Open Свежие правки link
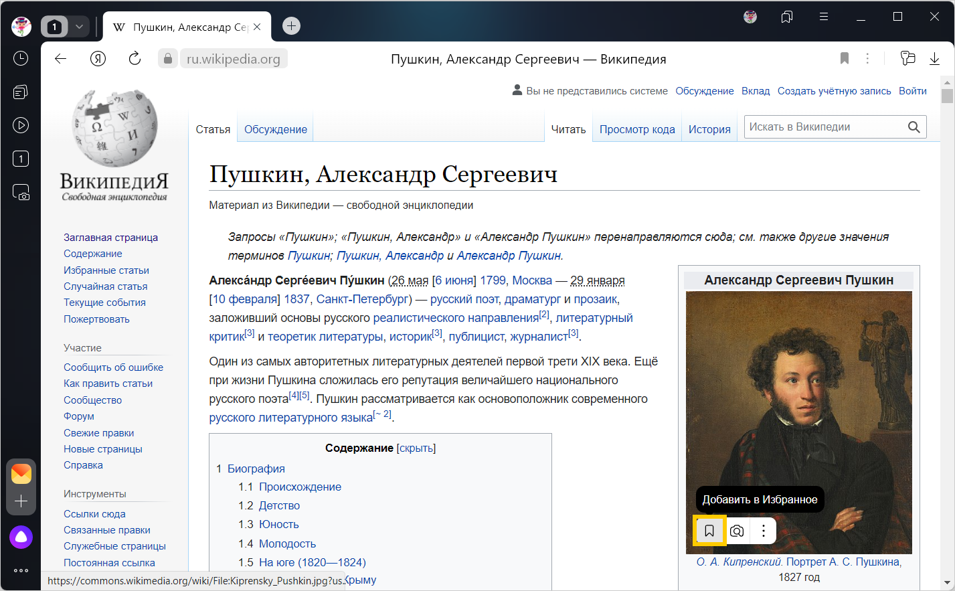 coord(99,433)
